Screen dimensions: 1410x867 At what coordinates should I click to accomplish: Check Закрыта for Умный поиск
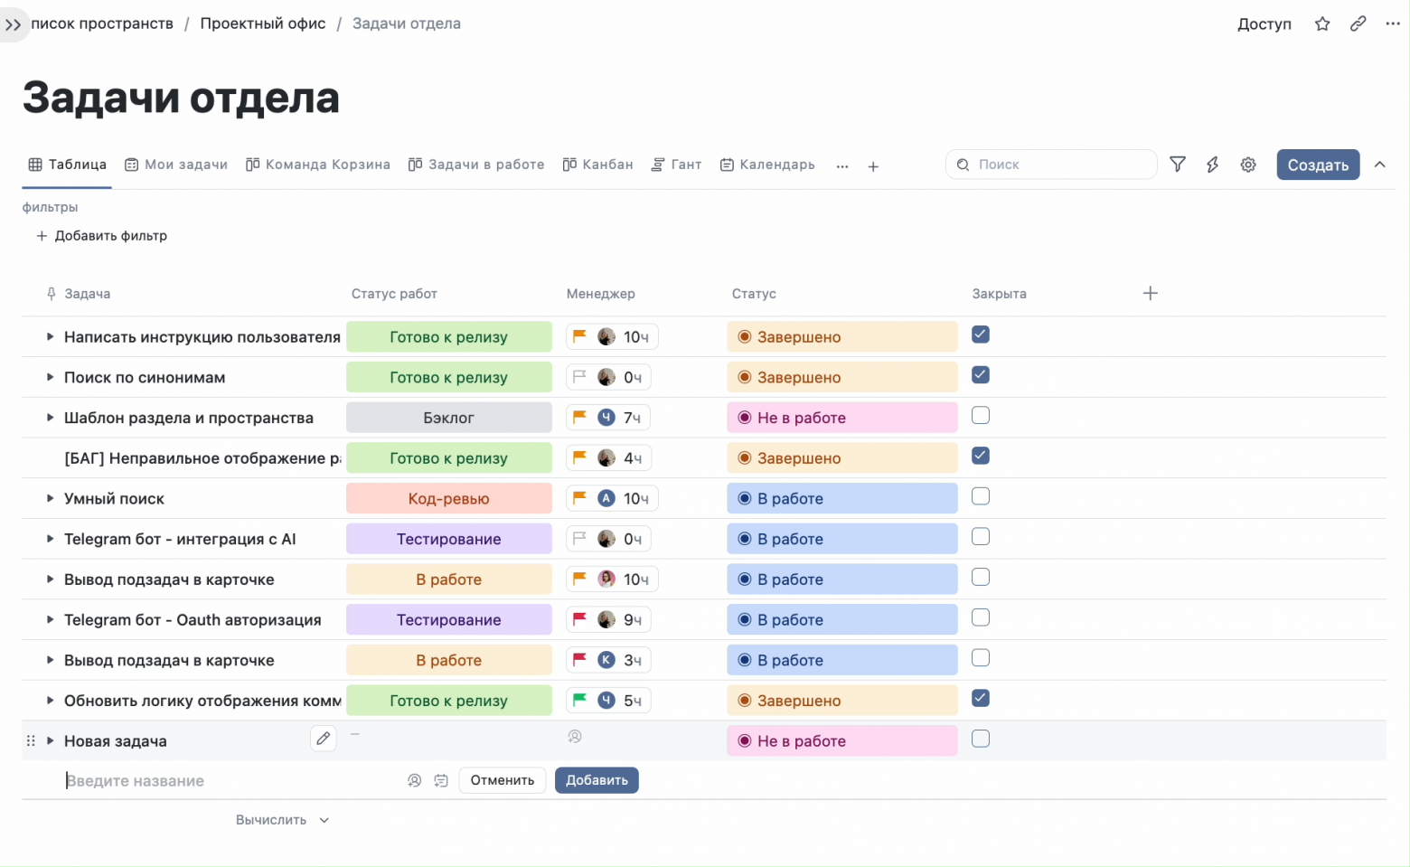[x=981, y=496]
